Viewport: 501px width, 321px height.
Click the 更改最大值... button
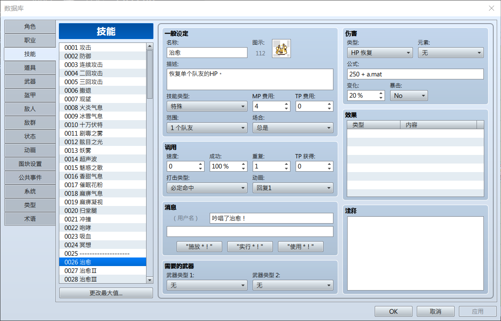106,293
